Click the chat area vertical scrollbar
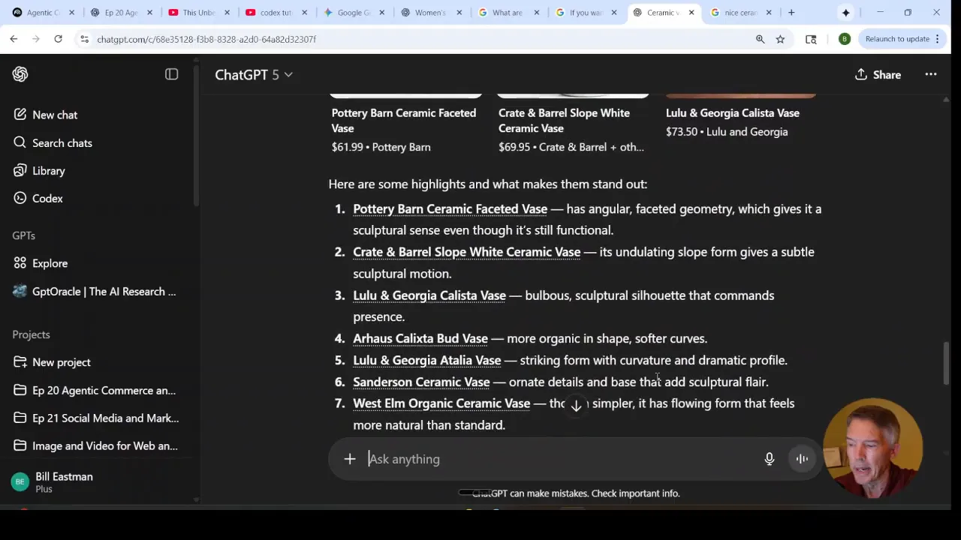The image size is (961, 540). pos(946,363)
